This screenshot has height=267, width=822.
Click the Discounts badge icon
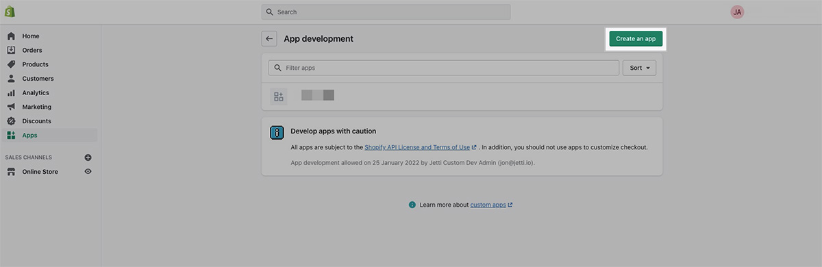11,121
